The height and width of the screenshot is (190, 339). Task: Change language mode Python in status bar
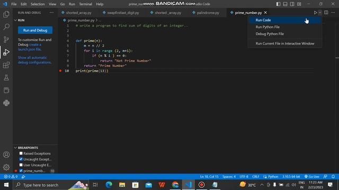click(273, 177)
